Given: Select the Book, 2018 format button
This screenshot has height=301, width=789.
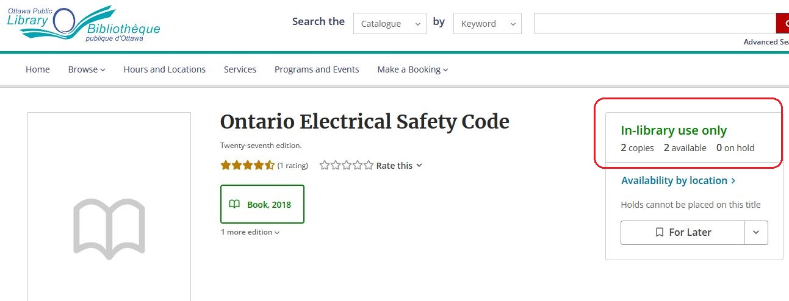Looking at the screenshot, I should point(262,204).
